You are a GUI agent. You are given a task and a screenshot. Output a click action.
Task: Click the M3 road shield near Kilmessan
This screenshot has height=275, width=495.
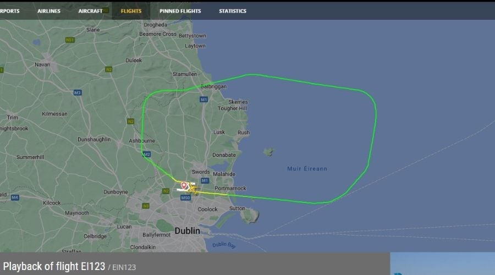tap(78, 92)
